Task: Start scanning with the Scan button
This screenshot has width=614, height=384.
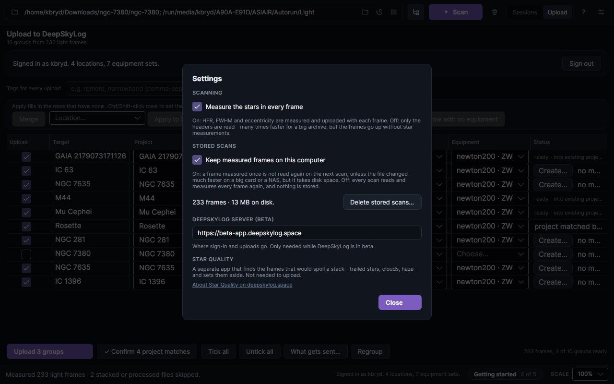Action: point(456,12)
